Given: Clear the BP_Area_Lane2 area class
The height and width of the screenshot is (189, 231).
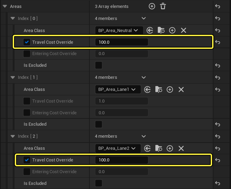Looking at the screenshot, I should point(181,148).
